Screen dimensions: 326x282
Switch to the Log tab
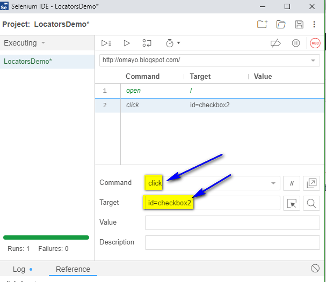coord(19,269)
